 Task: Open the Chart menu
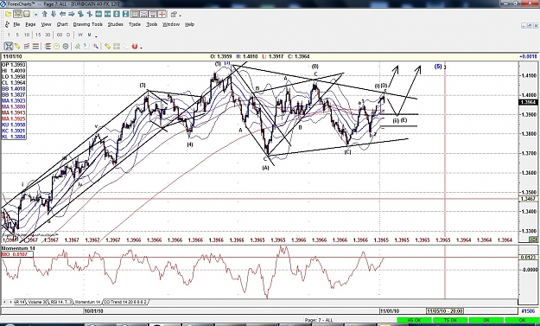coord(62,24)
